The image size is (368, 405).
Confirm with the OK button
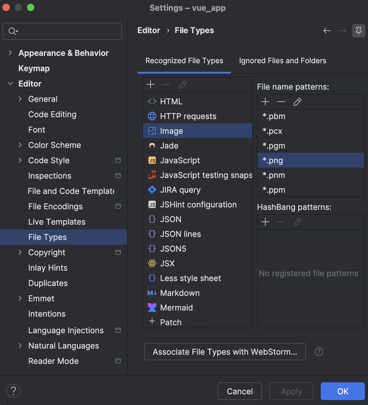coord(343,391)
